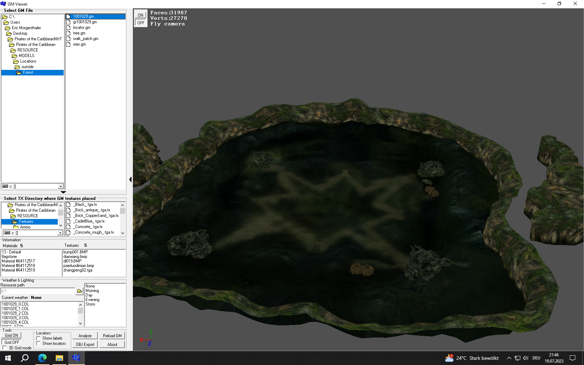Choose Evening weather
The width and height of the screenshot is (584, 365).
point(93,300)
